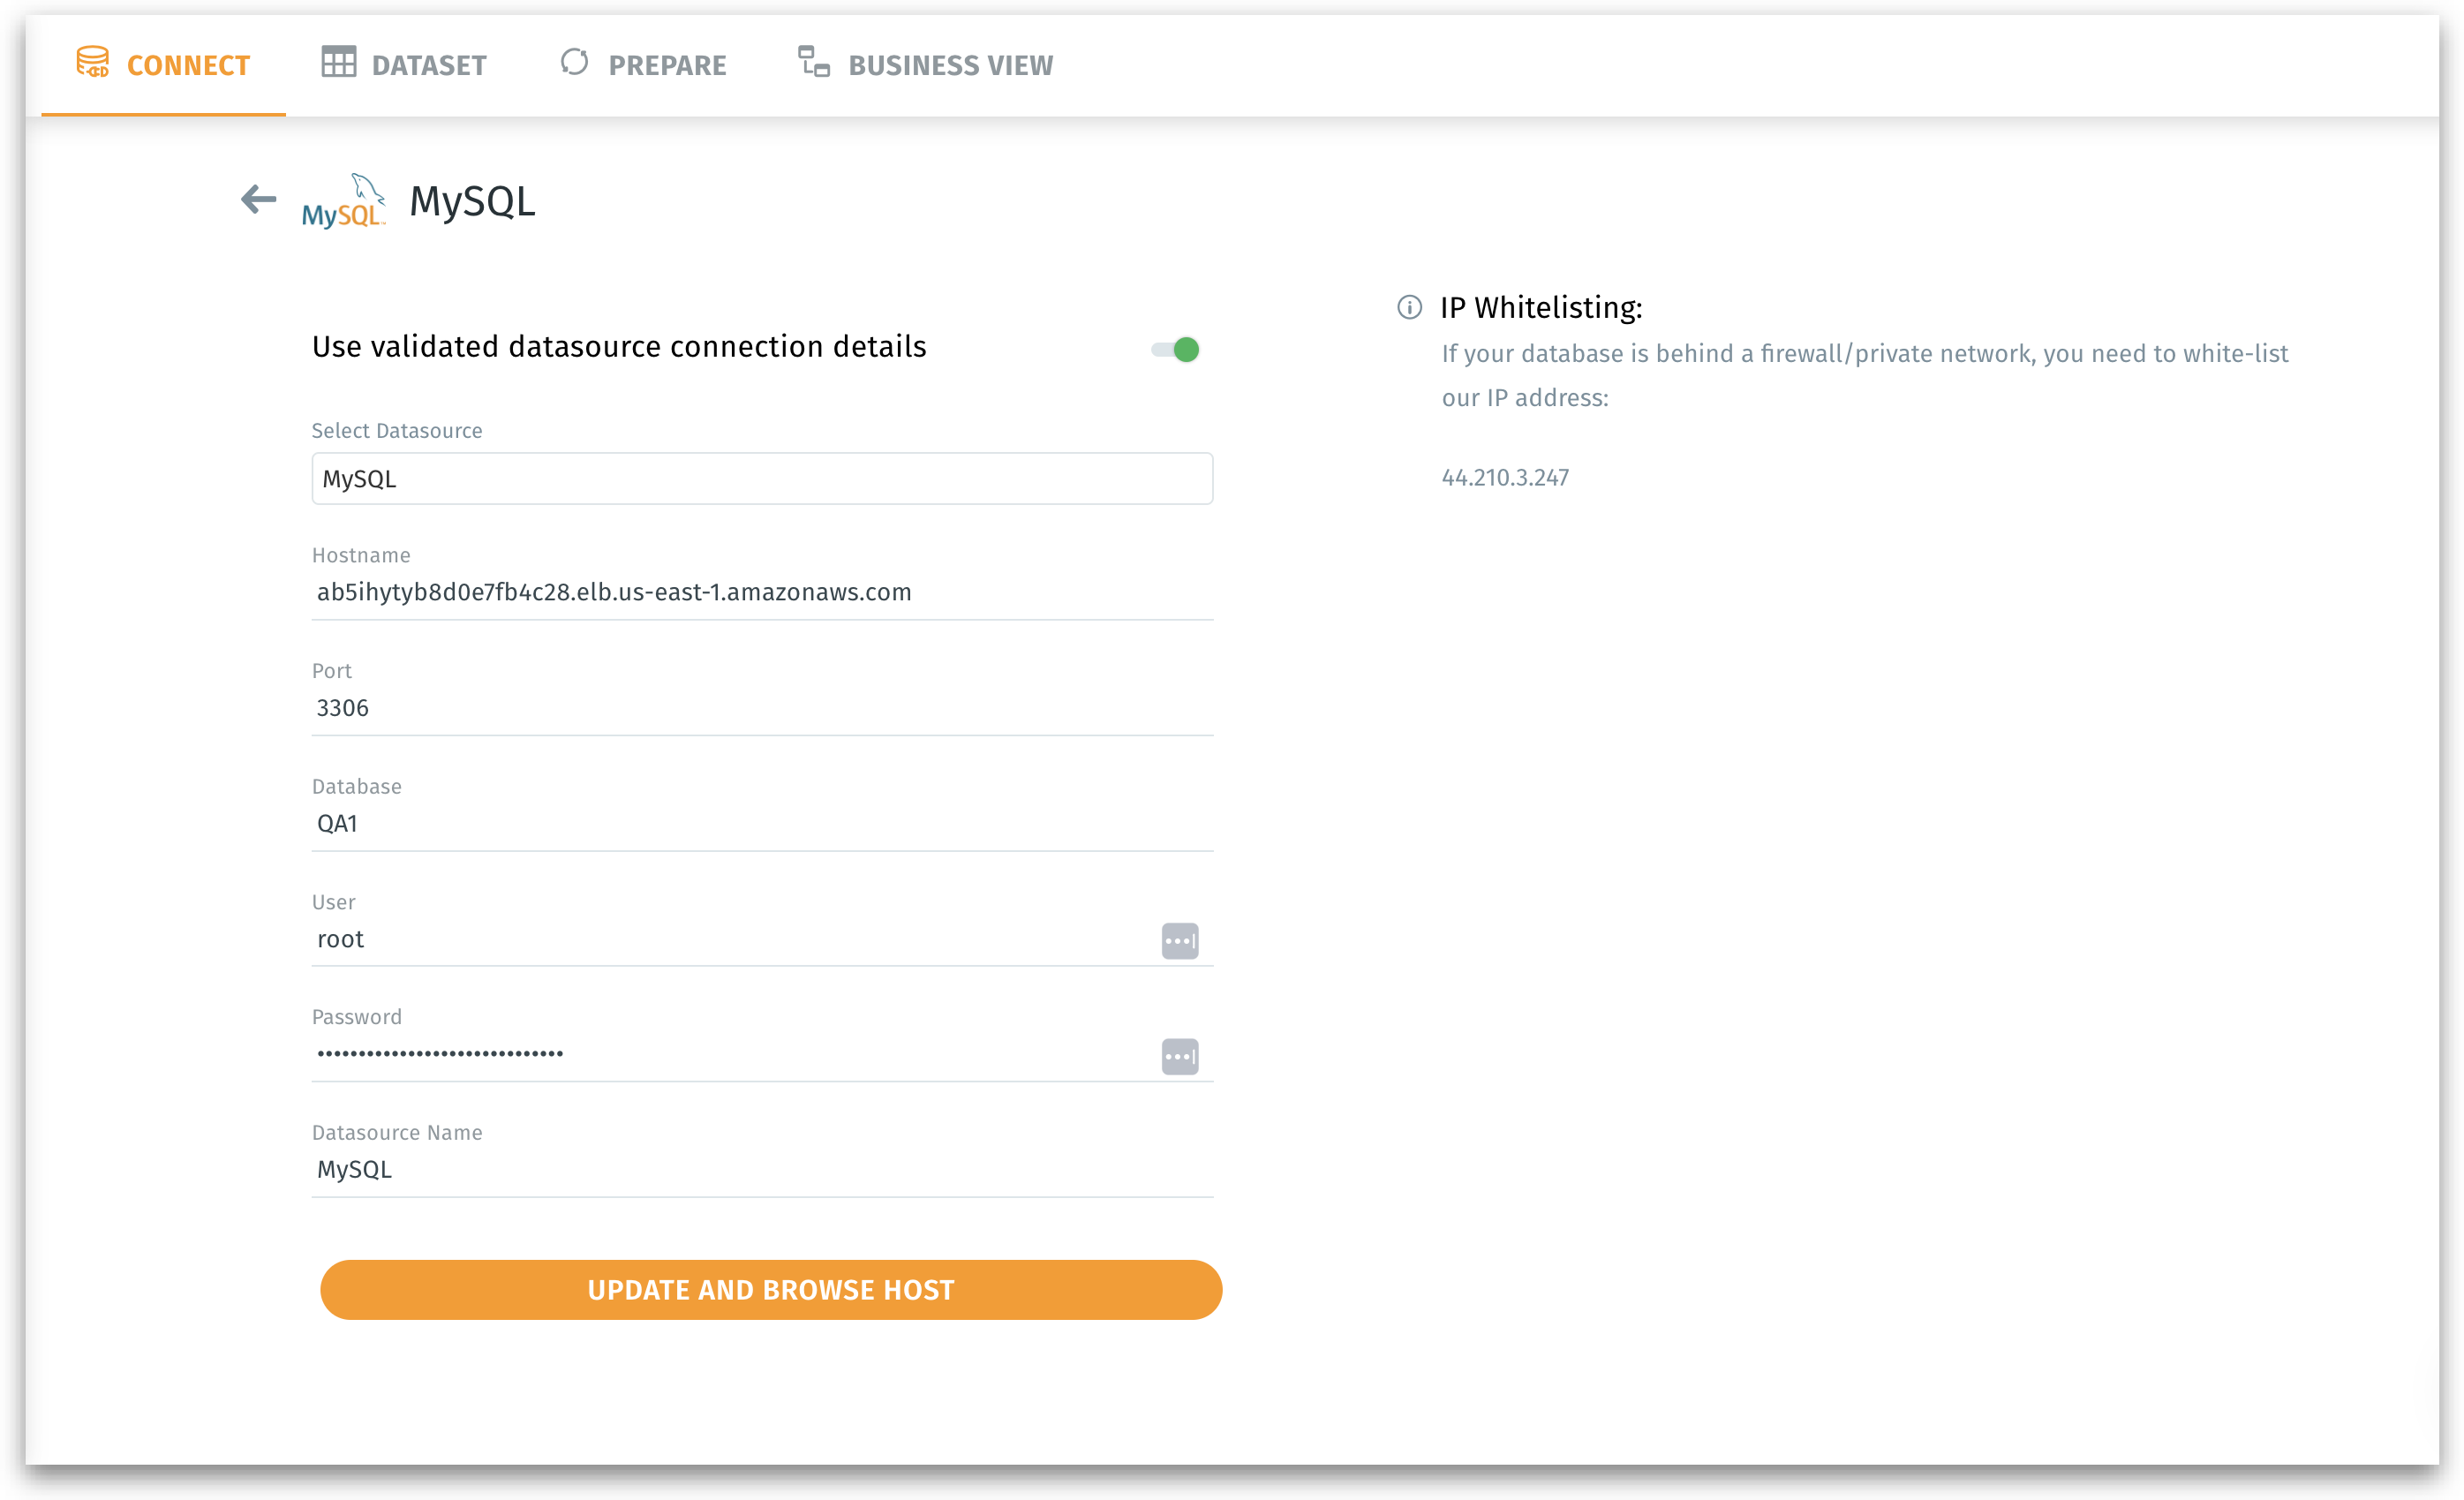Click the Dataset table grid icon

point(338,63)
